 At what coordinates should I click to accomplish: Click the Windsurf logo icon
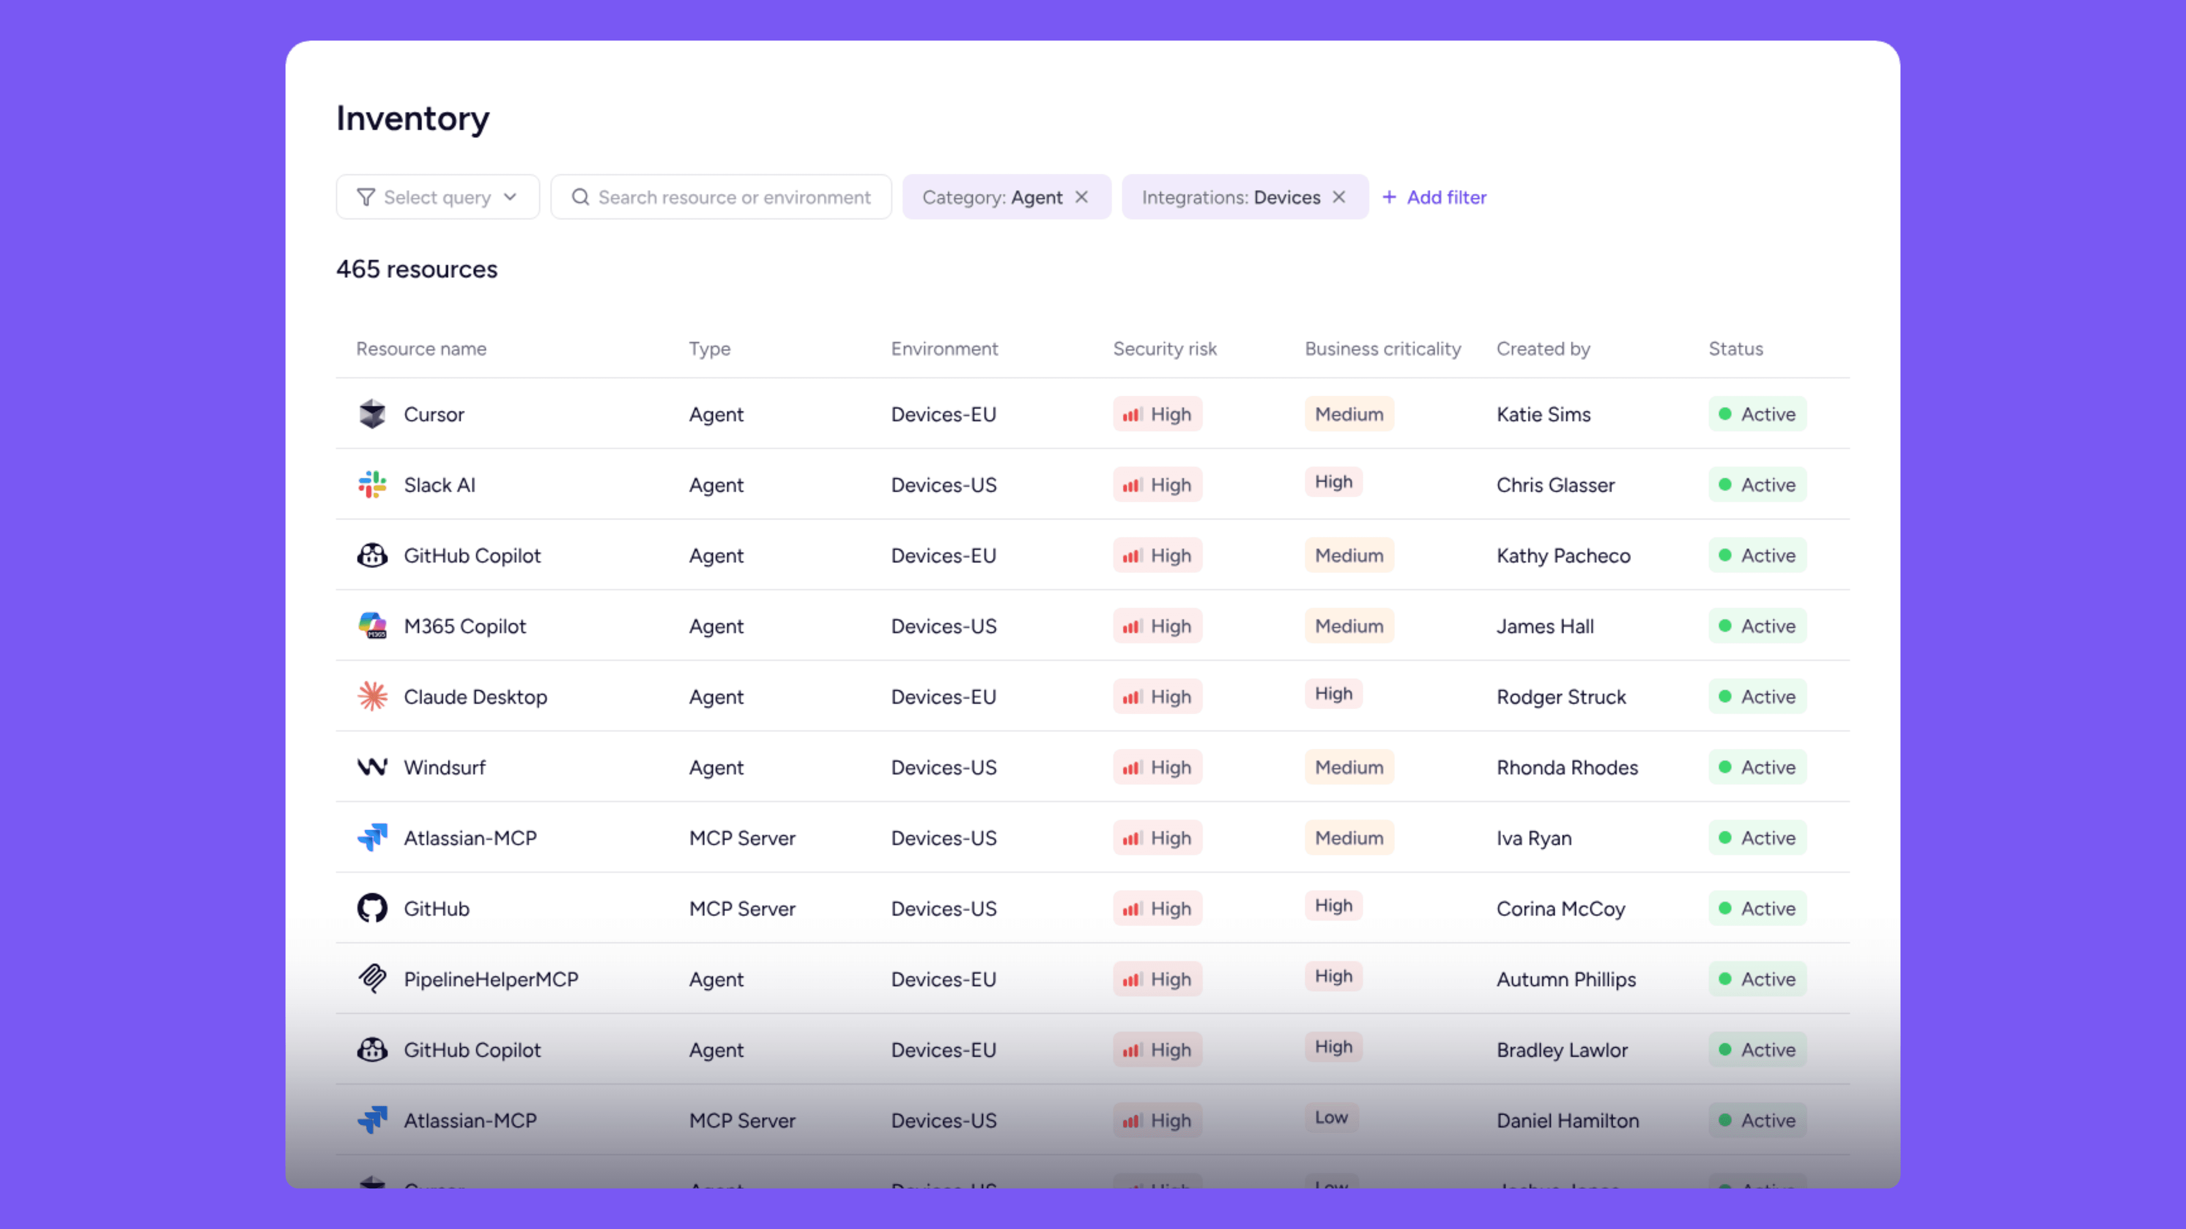pyautogui.click(x=372, y=767)
